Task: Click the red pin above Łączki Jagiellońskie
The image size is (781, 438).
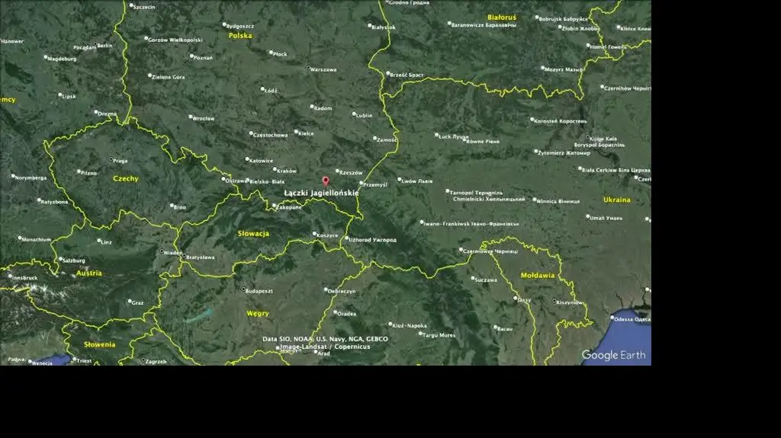Action: (326, 181)
